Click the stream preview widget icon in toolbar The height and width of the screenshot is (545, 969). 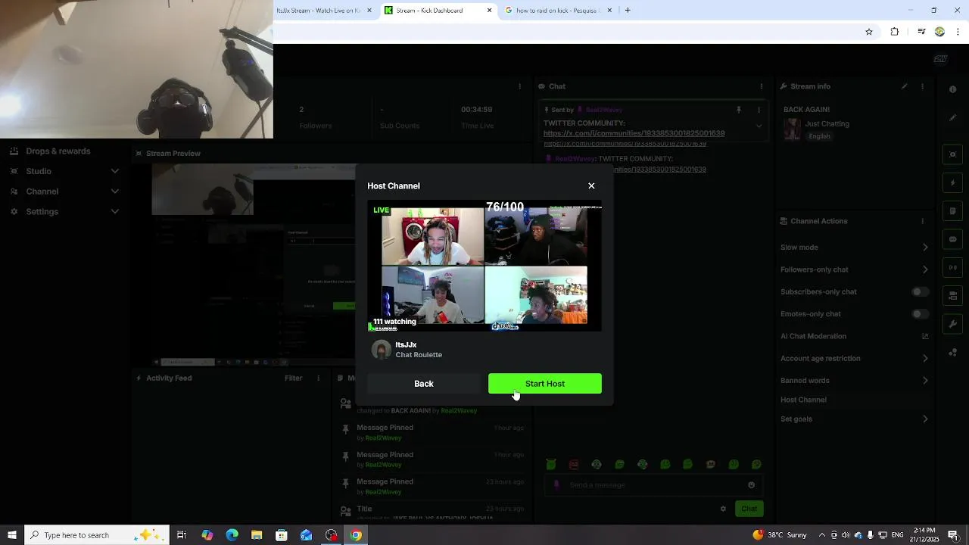coord(952,154)
